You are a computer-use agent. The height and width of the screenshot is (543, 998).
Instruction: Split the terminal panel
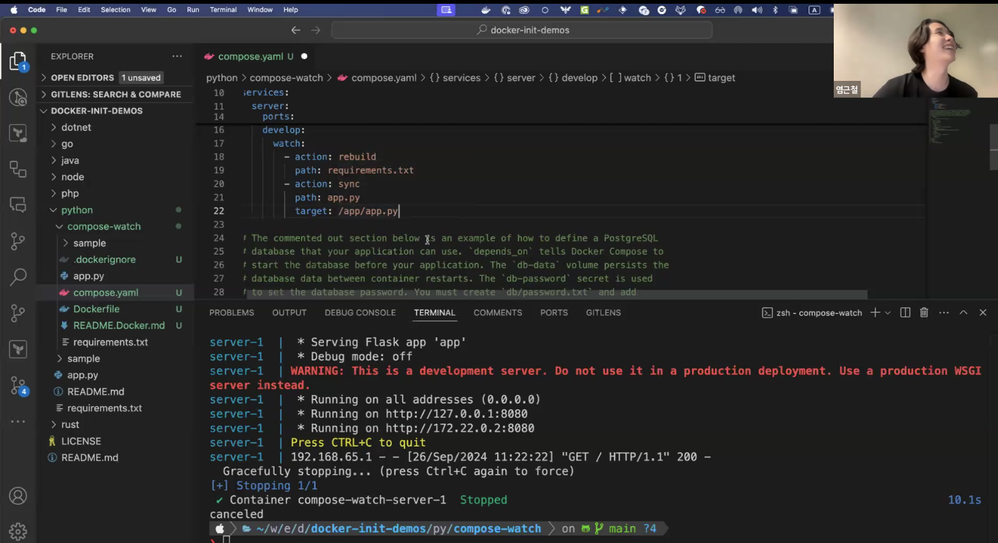click(905, 312)
